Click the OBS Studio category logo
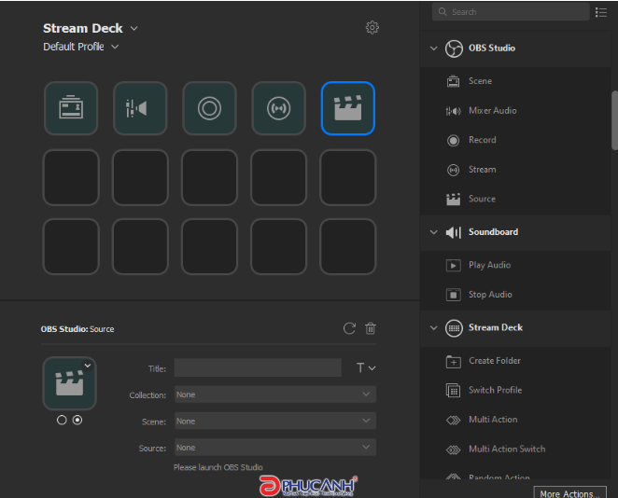Image resolution: width=618 pixels, height=498 pixels. point(454,48)
